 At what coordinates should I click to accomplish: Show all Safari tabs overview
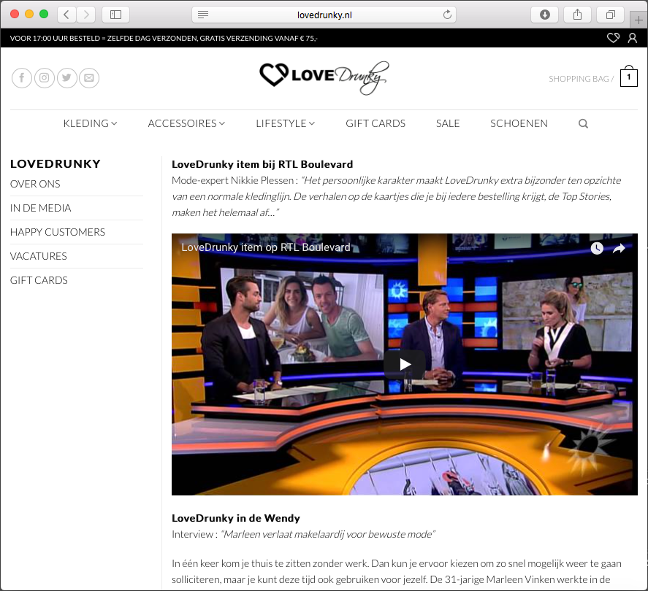point(610,15)
